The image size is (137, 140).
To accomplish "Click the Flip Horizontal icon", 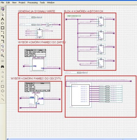I will (2, 72).
